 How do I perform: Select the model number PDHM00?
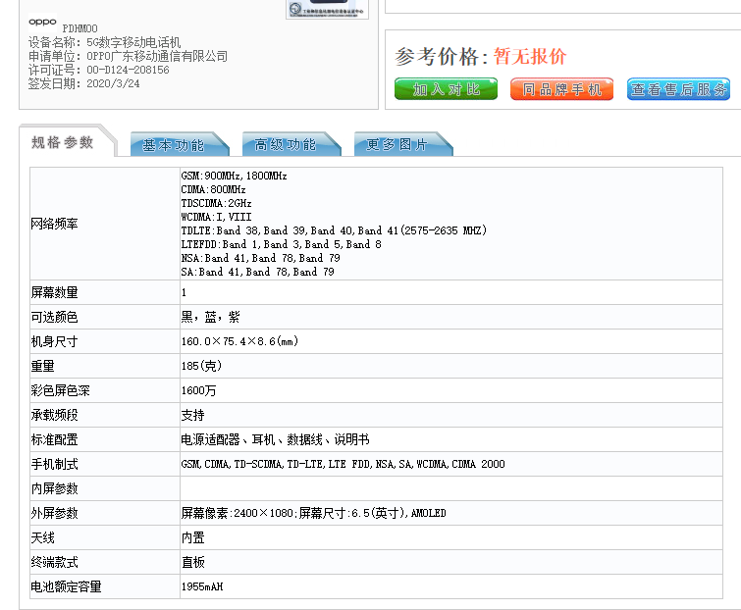[x=79, y=28]
